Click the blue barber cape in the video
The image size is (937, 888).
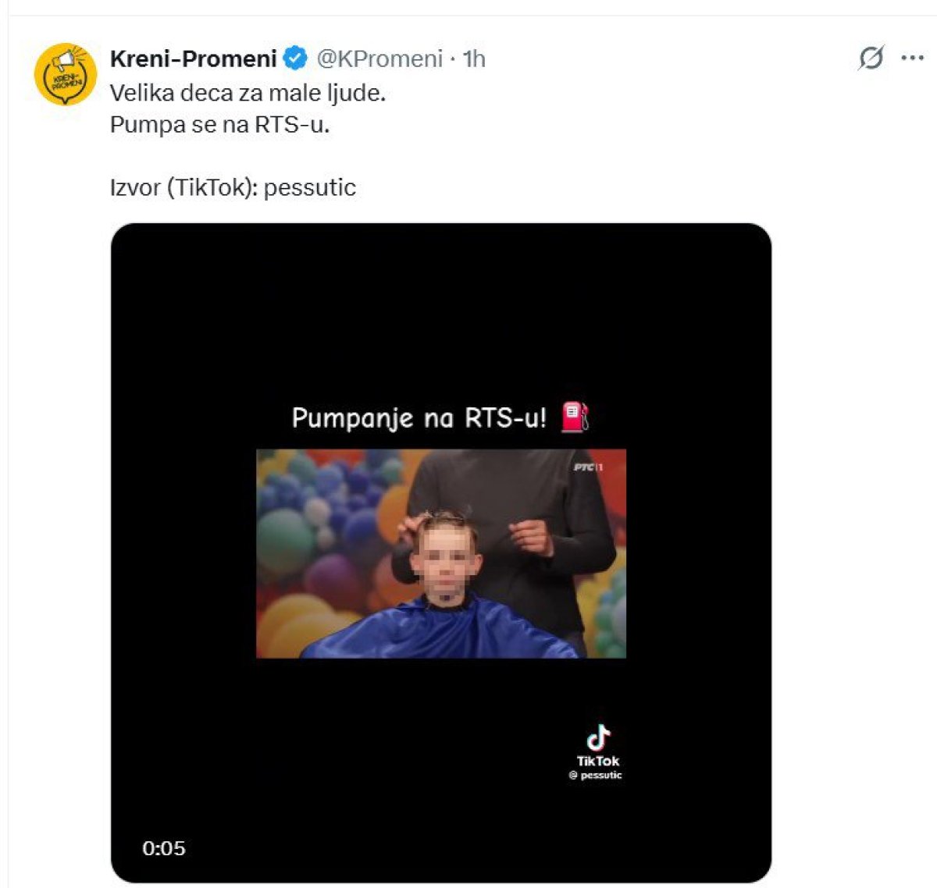[437, 630]
